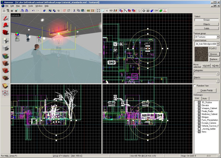Image resolution: width=221 pixels, height=158 pixels.
Task: Open the Edit menu
Action: point(12,6)
